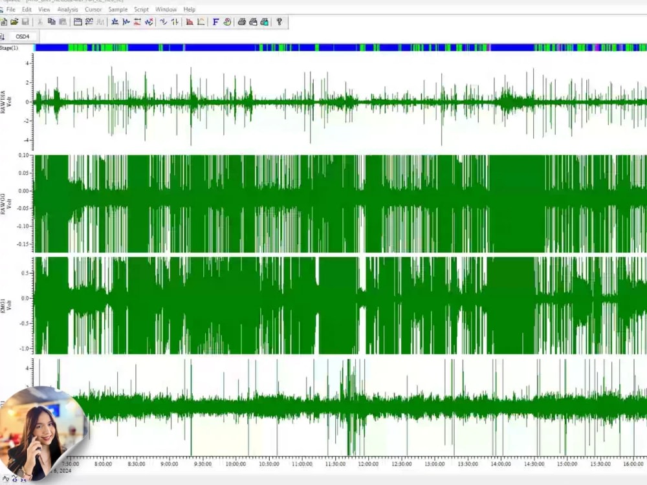Open the File menu

coord(11,9)
